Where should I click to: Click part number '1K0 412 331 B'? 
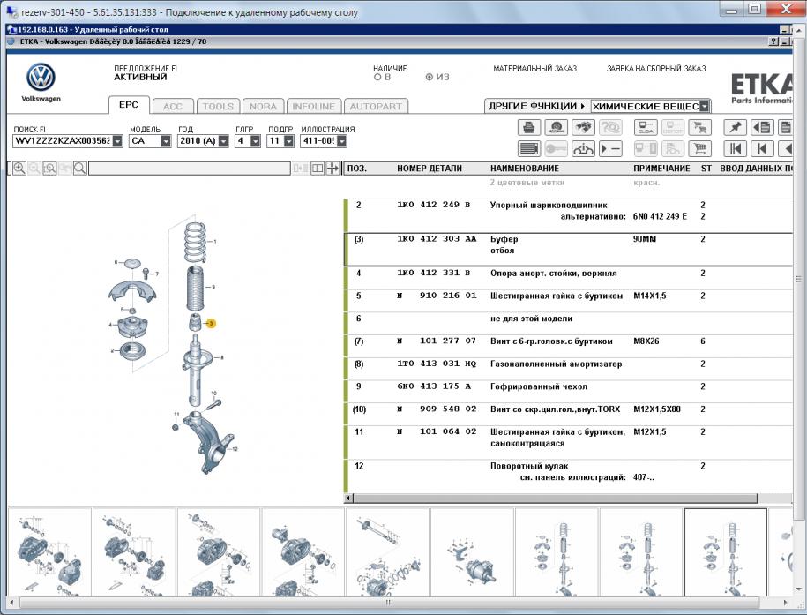(x=433, y=273)
